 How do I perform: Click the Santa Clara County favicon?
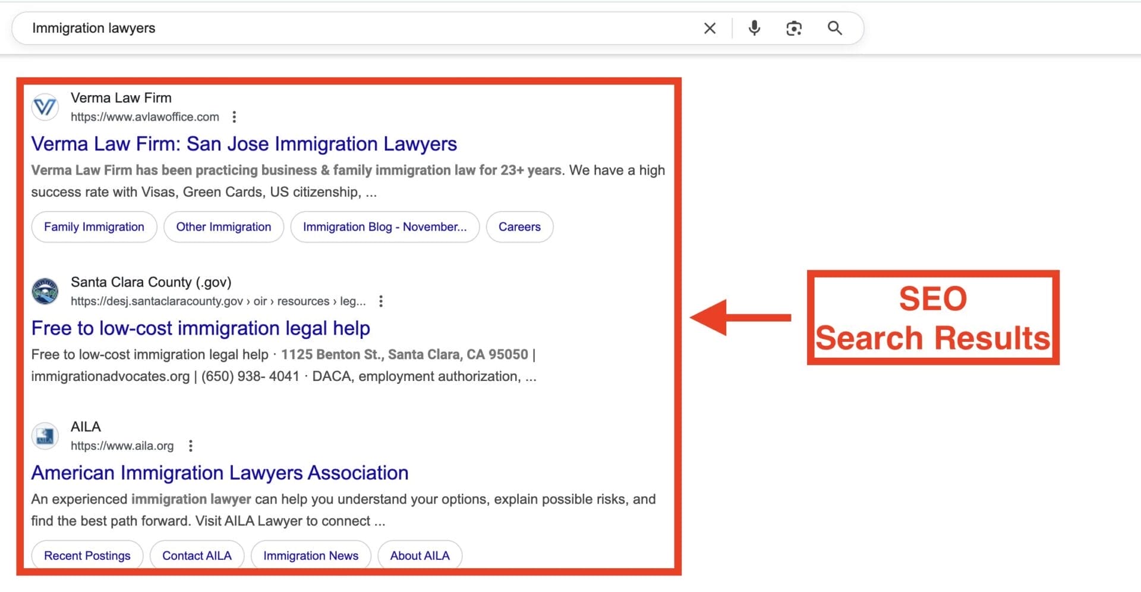[45, 291]
